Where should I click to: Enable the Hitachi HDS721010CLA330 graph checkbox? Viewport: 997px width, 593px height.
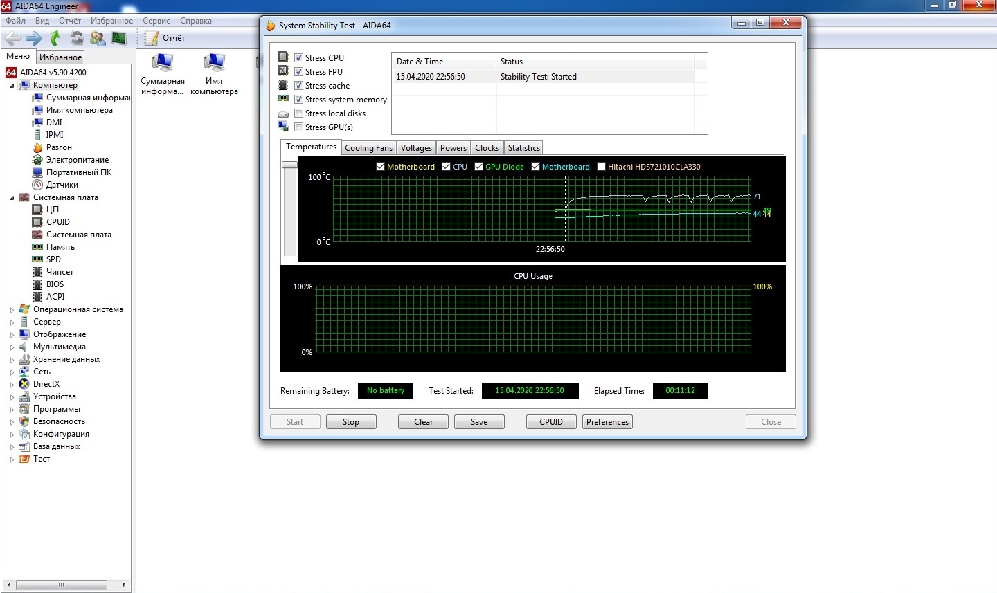pyautogui.click(x=601, y=167)
